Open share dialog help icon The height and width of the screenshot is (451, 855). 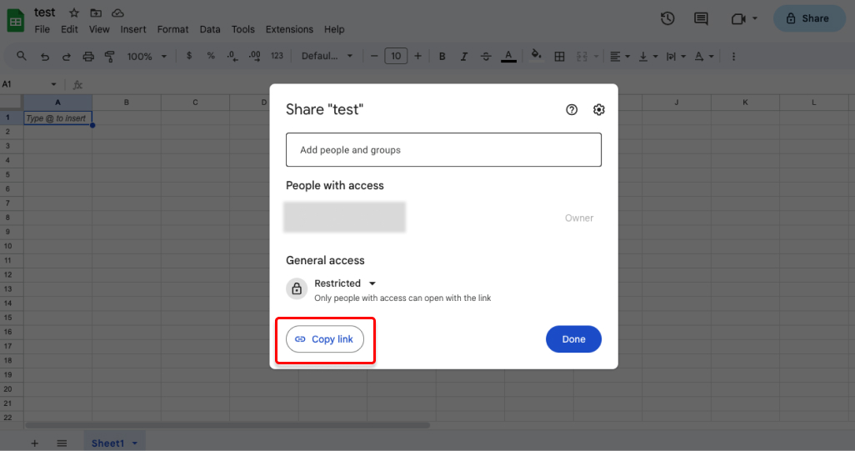point(572,109)
